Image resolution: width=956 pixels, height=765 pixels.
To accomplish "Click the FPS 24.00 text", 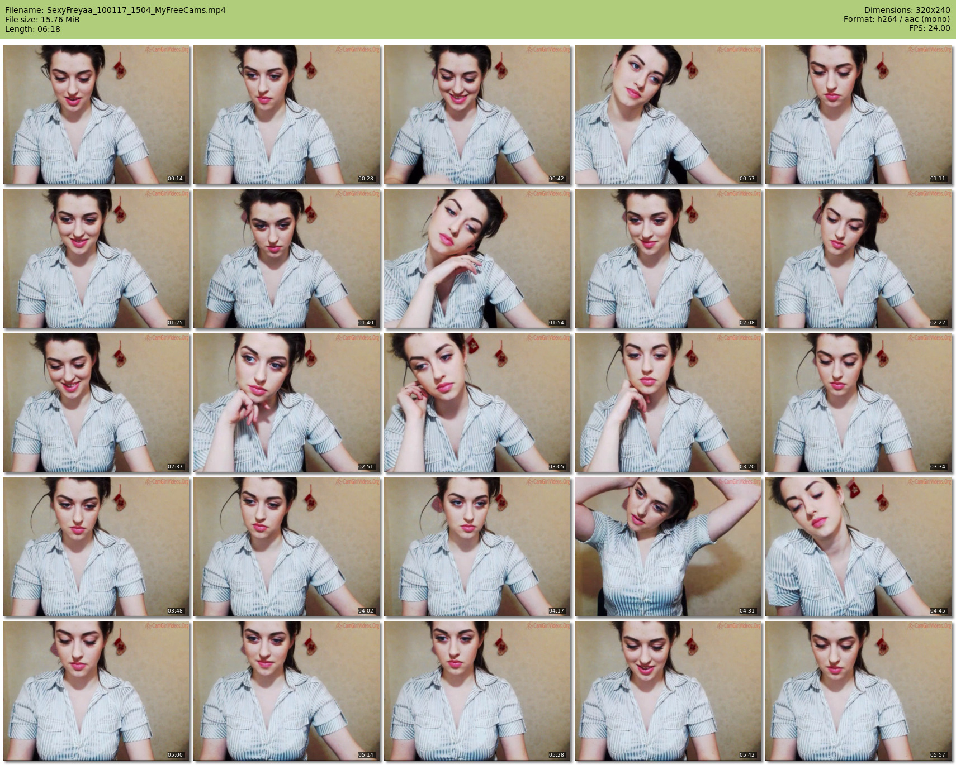I will 929,28.
